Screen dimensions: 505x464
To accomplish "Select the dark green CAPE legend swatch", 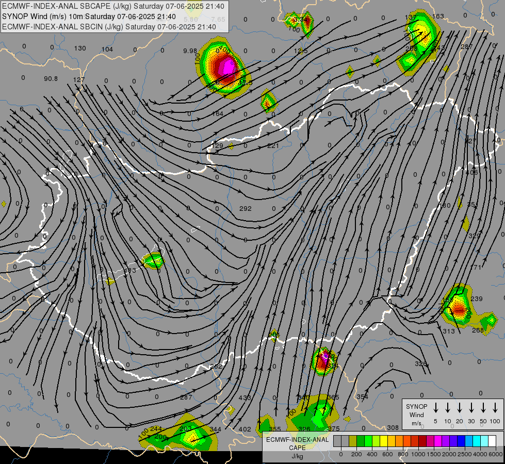I will tap(361, 441).
